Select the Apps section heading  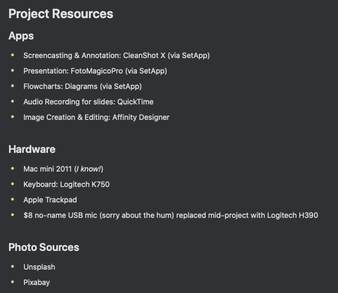(21, 36)
